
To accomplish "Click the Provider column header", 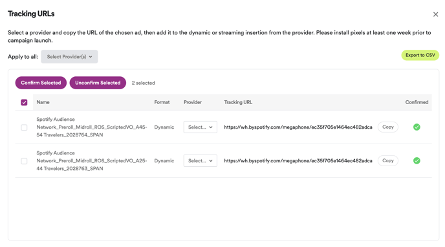I will (x=192, y=102).
